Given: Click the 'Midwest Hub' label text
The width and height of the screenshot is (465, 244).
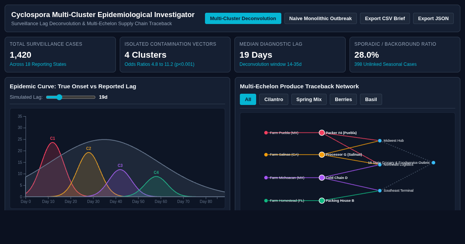Looking at the screenshot, I should click(394, 141).
